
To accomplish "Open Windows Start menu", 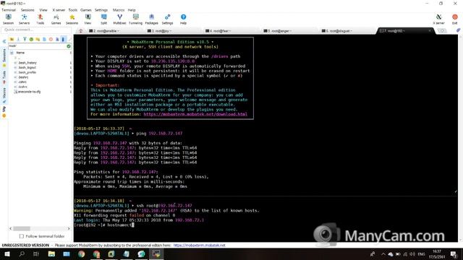I will (7, 253).
